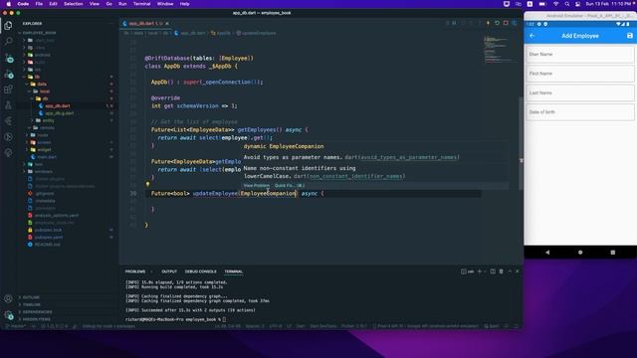637x358 pixels.
Task: Open non_constant_identifier_names lint link
Action: pyautogui.click(x=356, y=176)
